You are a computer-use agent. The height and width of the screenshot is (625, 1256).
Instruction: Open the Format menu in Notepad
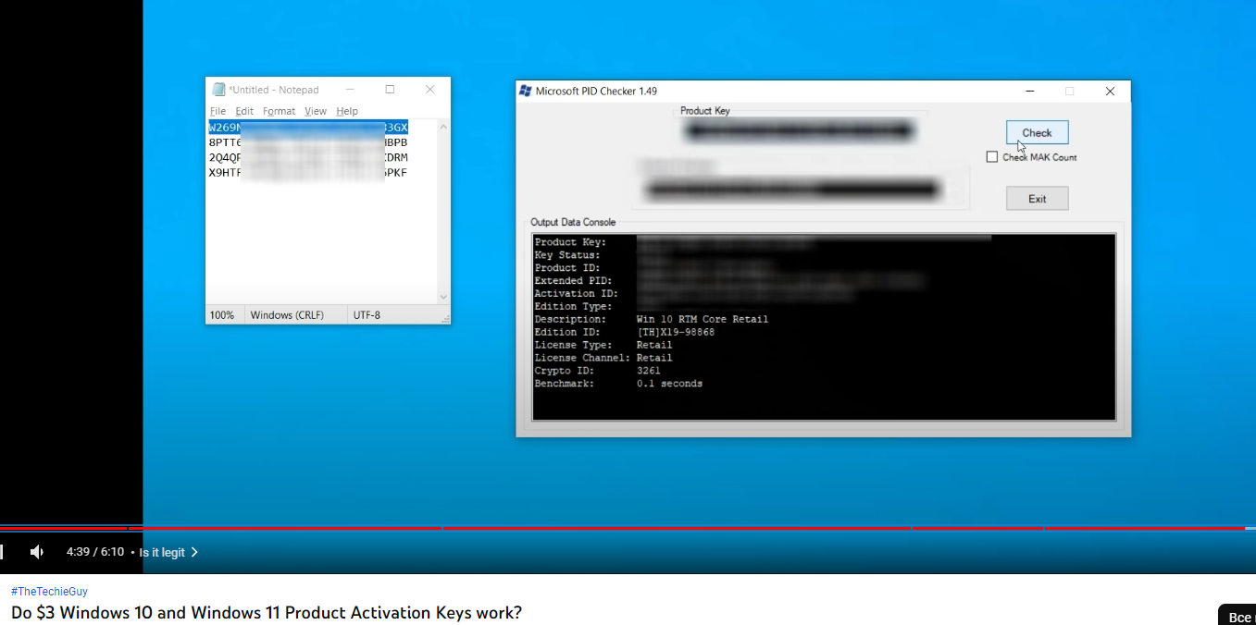[279, 111]
